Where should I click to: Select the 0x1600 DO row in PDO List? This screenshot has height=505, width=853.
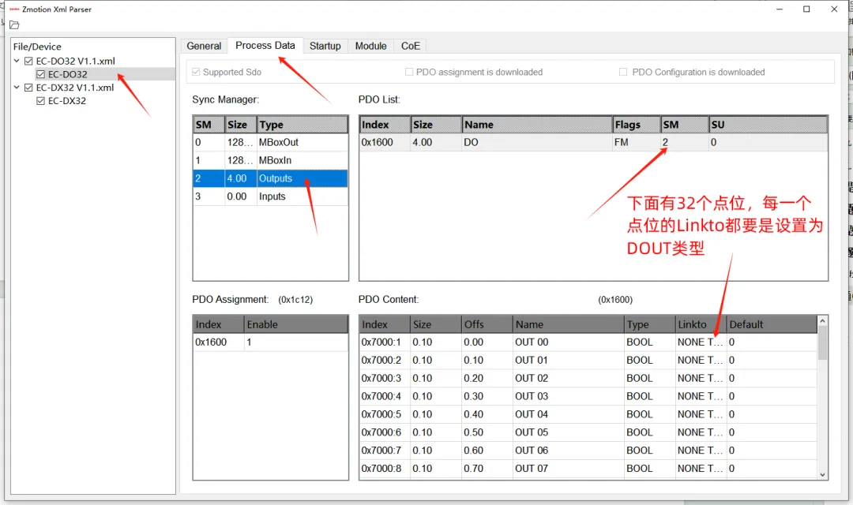point(593,142)
